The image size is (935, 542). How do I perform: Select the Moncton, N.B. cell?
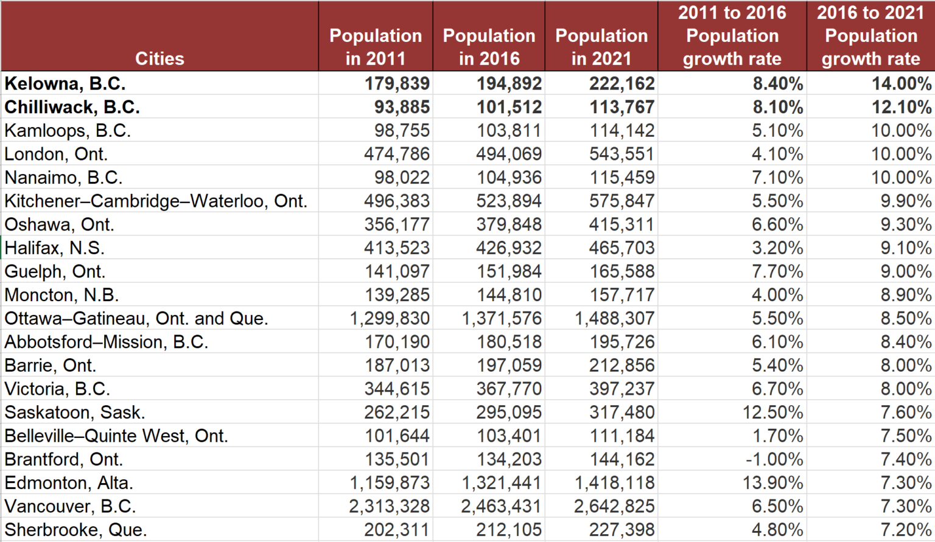click(x=159, y=294)
